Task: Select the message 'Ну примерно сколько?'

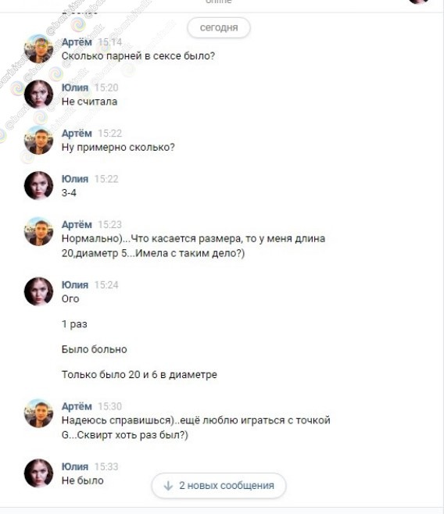Action: coord(118,147)
